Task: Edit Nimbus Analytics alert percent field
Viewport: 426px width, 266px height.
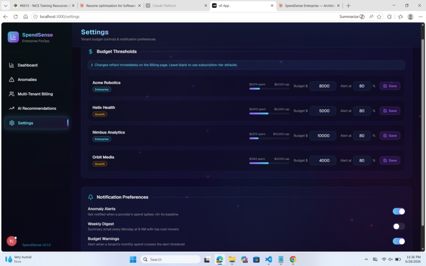Action: point(362,136)
